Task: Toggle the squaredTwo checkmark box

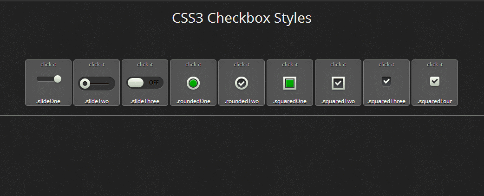Action: (x=338, y=83)
